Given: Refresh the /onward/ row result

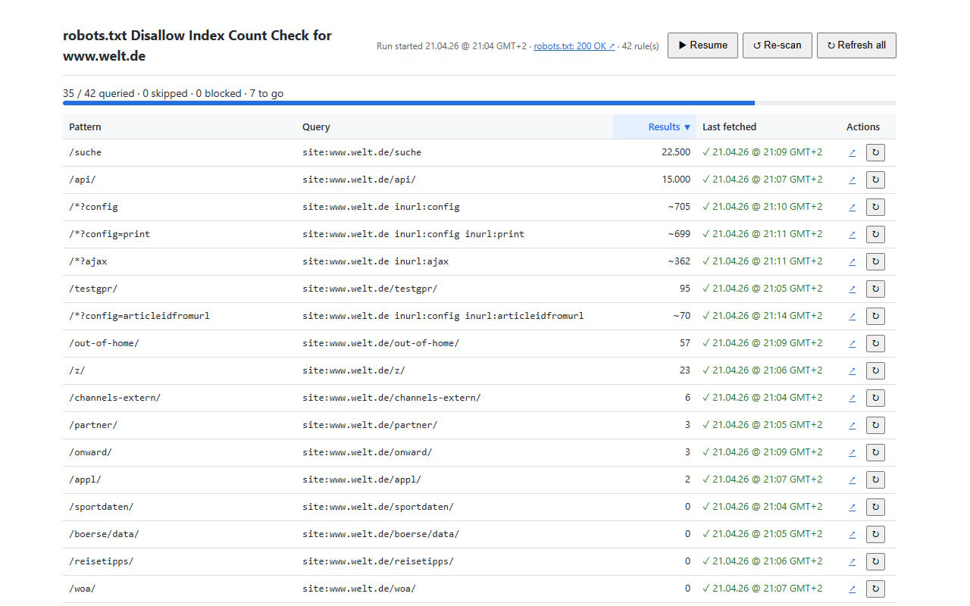Looking at the screenshot, I should 875,453.
